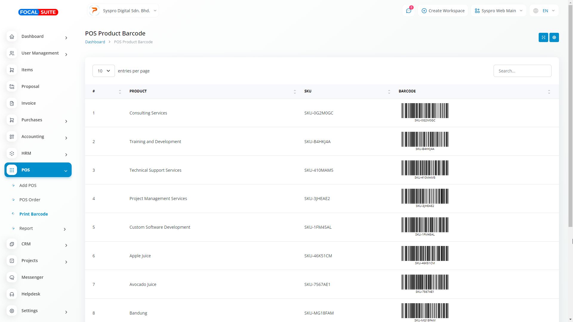The image size is (573, 322).
Task: Click the Search input field
Action: (x=522, y=71)
